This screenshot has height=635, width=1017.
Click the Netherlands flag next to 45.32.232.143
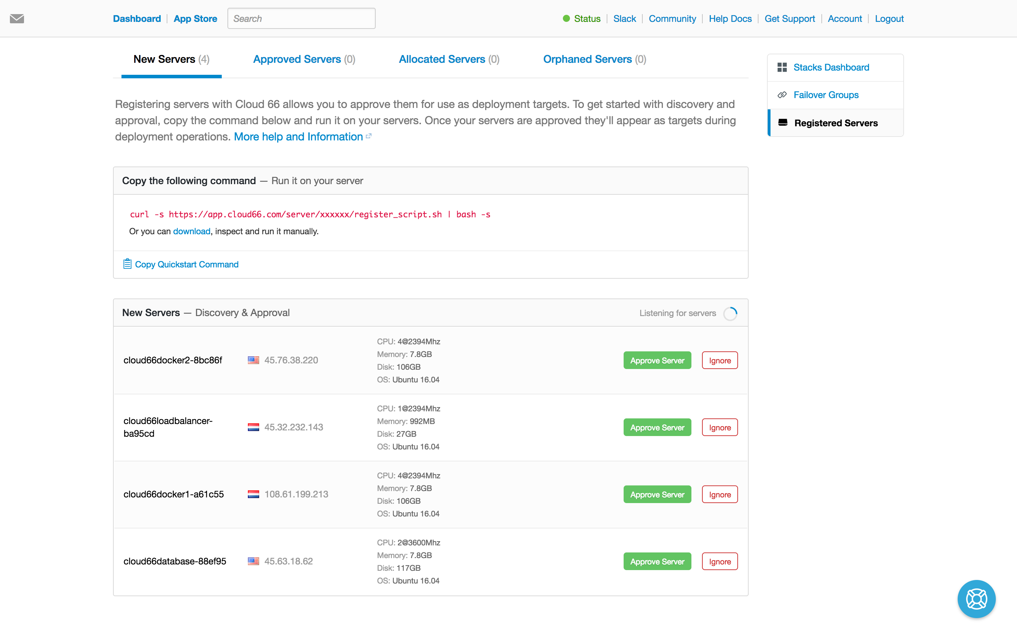pyautogui.click(x=254, y=427)
